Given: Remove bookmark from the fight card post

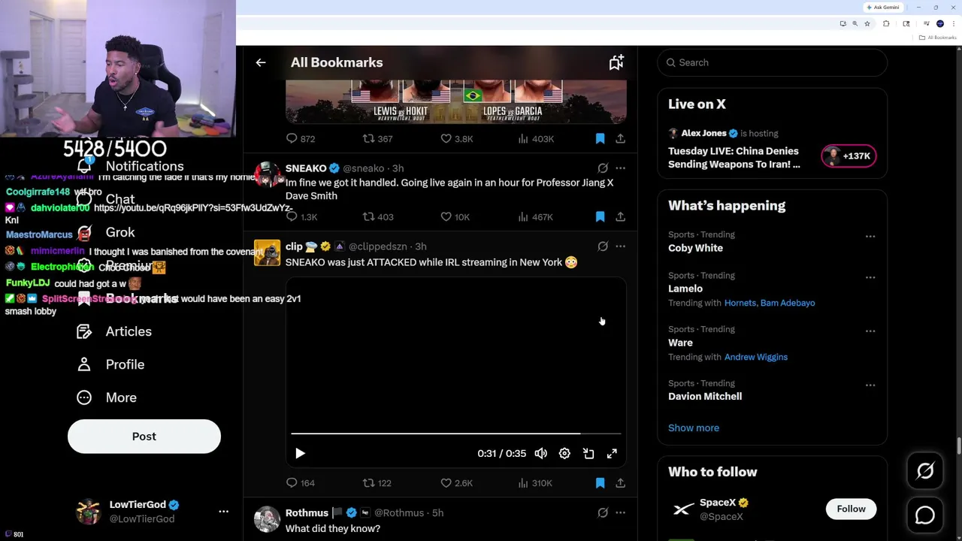Looking at the screenshot, I should click(600, 138).
